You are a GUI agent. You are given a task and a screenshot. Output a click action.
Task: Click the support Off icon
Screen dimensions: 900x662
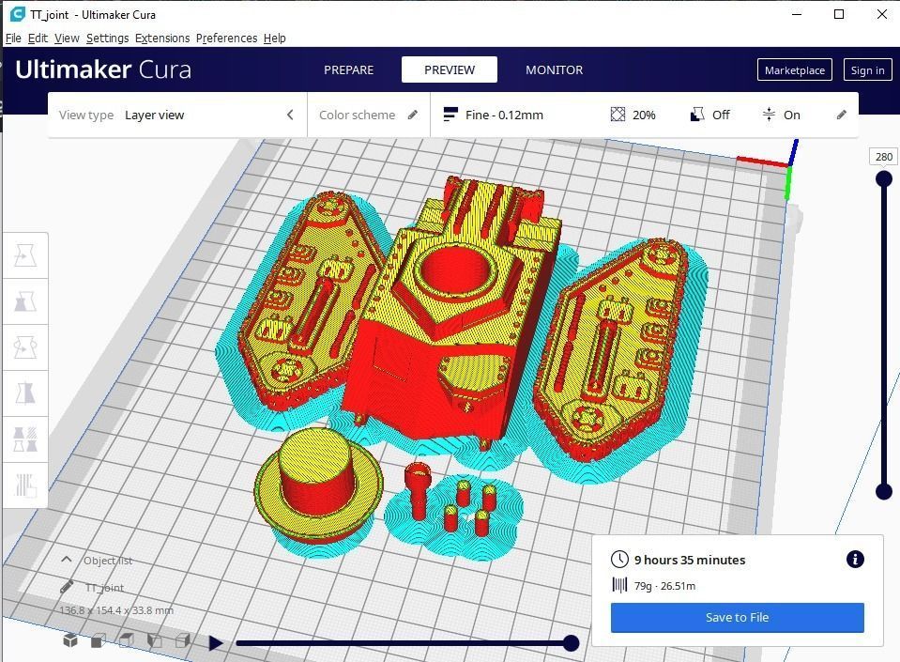[x=696, y=115]
